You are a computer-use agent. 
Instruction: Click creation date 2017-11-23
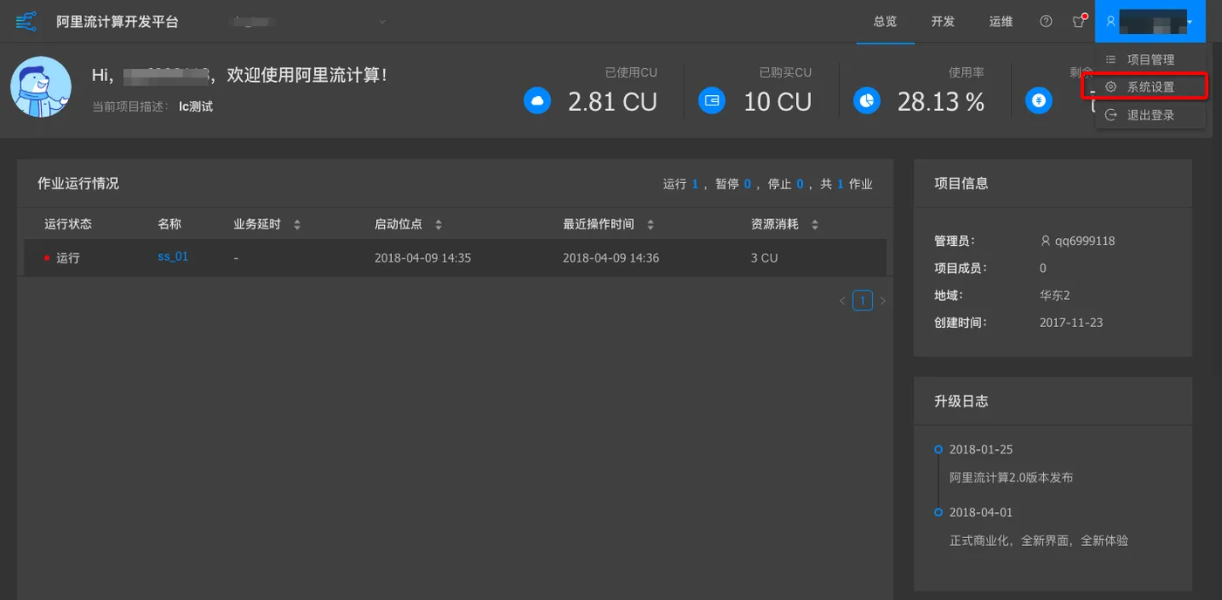pyautogui.click(x=1071, y=323)
